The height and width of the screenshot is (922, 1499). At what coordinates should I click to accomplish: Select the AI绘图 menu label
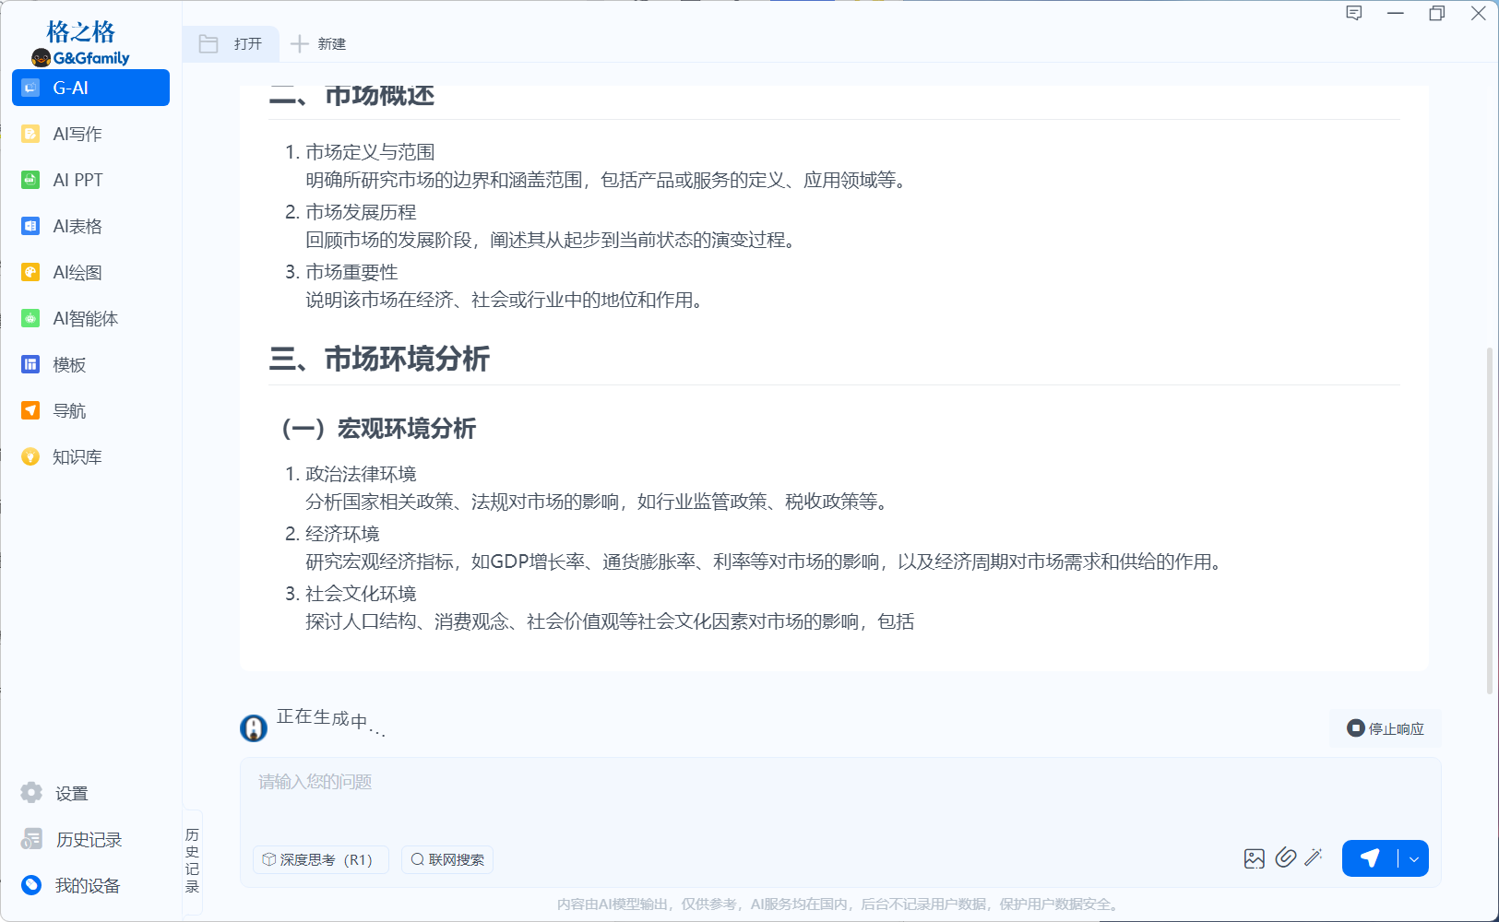(77, 272)
